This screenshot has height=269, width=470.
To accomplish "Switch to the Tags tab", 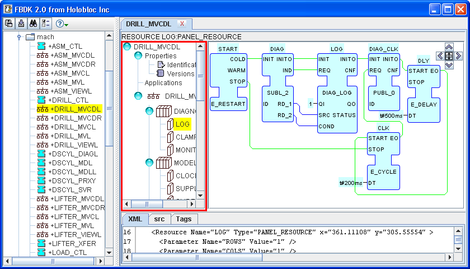I will (x=184, y=219).
